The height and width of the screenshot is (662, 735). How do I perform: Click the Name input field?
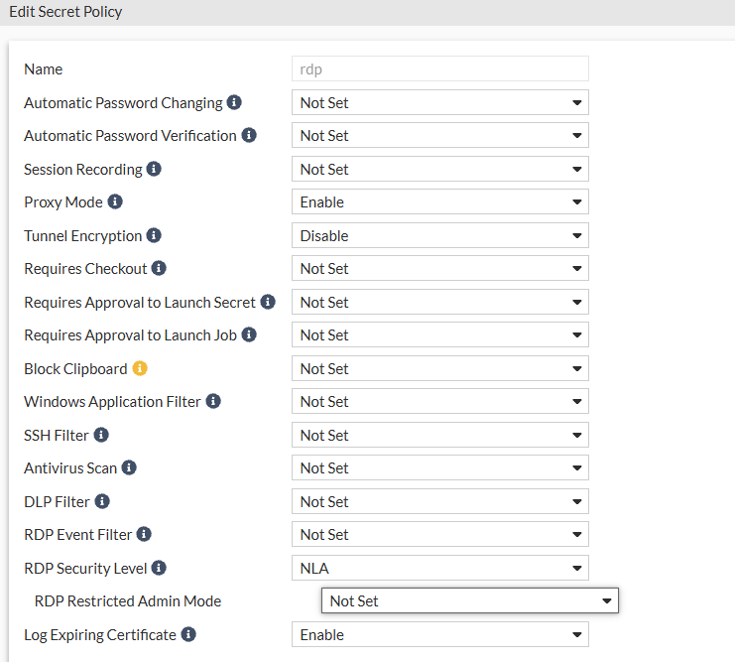pyautogui.click(x=439, y=68)
